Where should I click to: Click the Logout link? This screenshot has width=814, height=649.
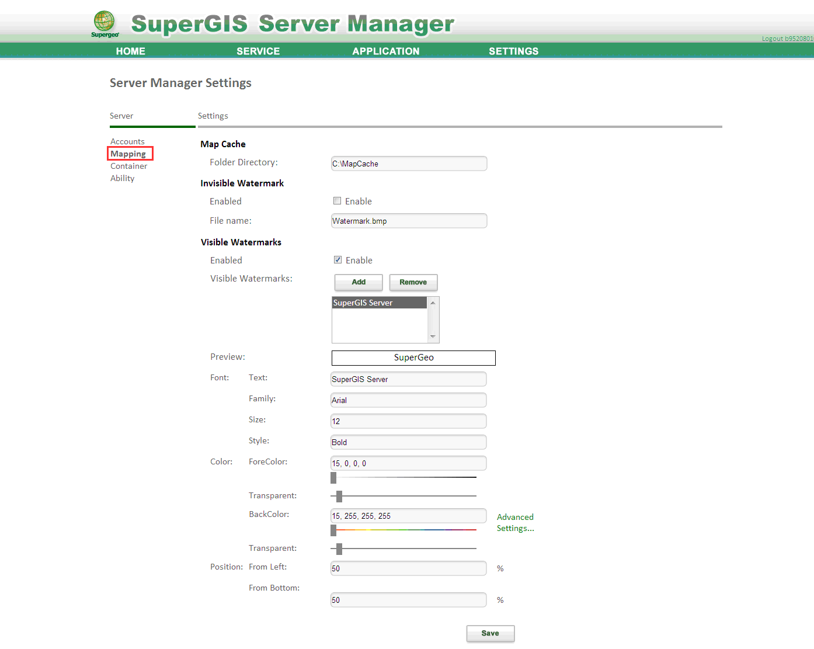click(x=787, y=39)
